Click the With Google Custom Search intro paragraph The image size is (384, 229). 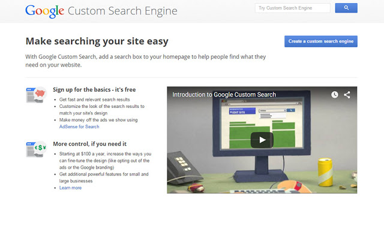[145, 61]
